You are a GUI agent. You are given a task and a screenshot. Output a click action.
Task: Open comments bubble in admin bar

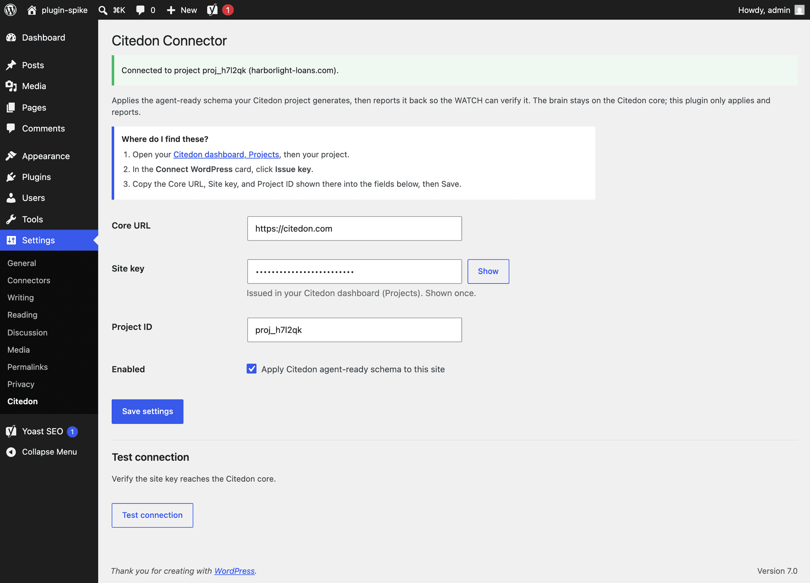140,10
